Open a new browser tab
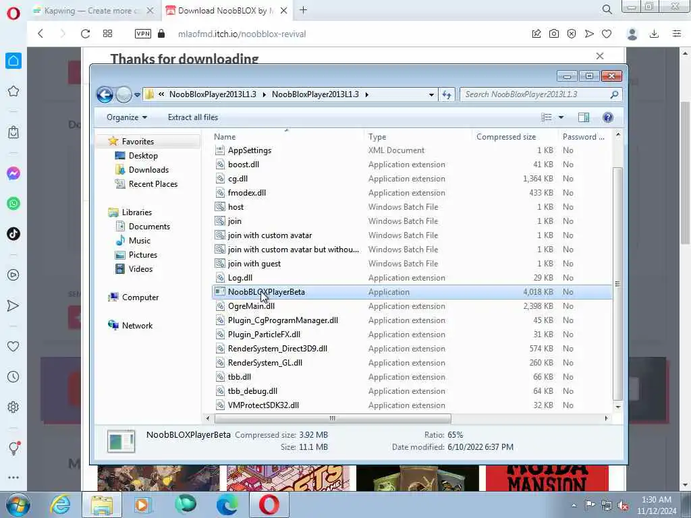Screen dimensions: 691x518 (x=303, y=10)
